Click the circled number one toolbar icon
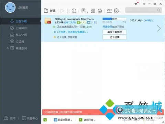The height and width of the screenshot is (124, 165). coord(74,11)
